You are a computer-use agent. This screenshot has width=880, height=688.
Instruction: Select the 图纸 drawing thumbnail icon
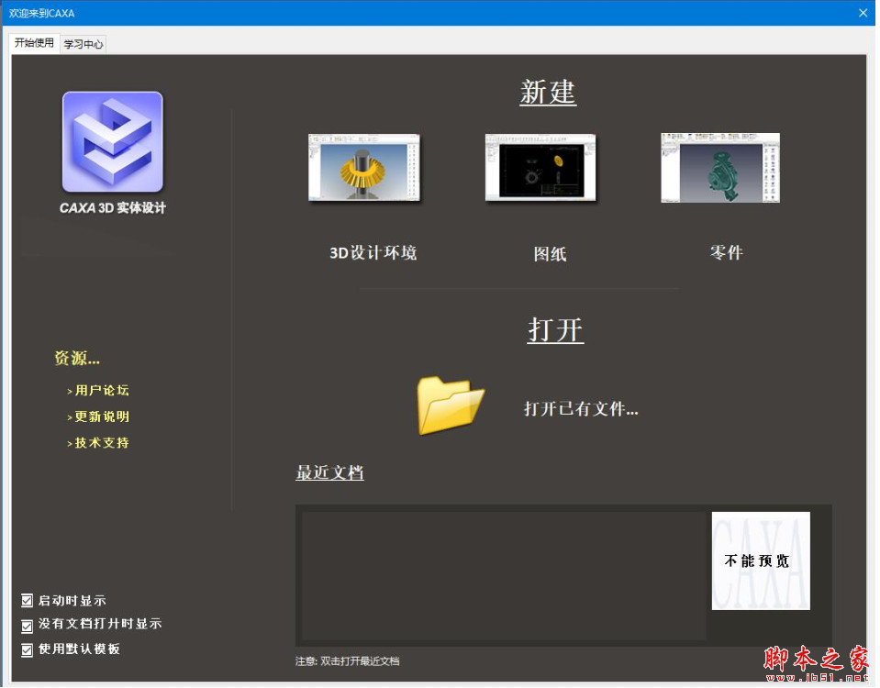click(540, 168)
